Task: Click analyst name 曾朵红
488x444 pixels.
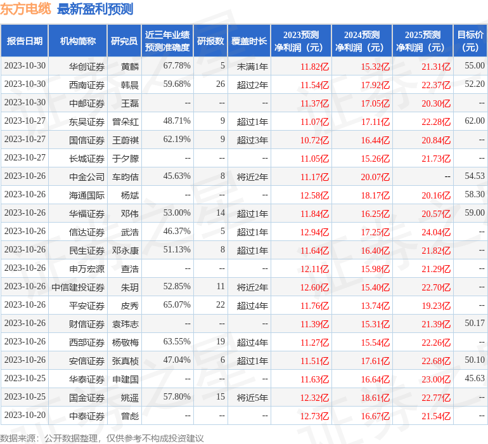Action: coord(125,122)
